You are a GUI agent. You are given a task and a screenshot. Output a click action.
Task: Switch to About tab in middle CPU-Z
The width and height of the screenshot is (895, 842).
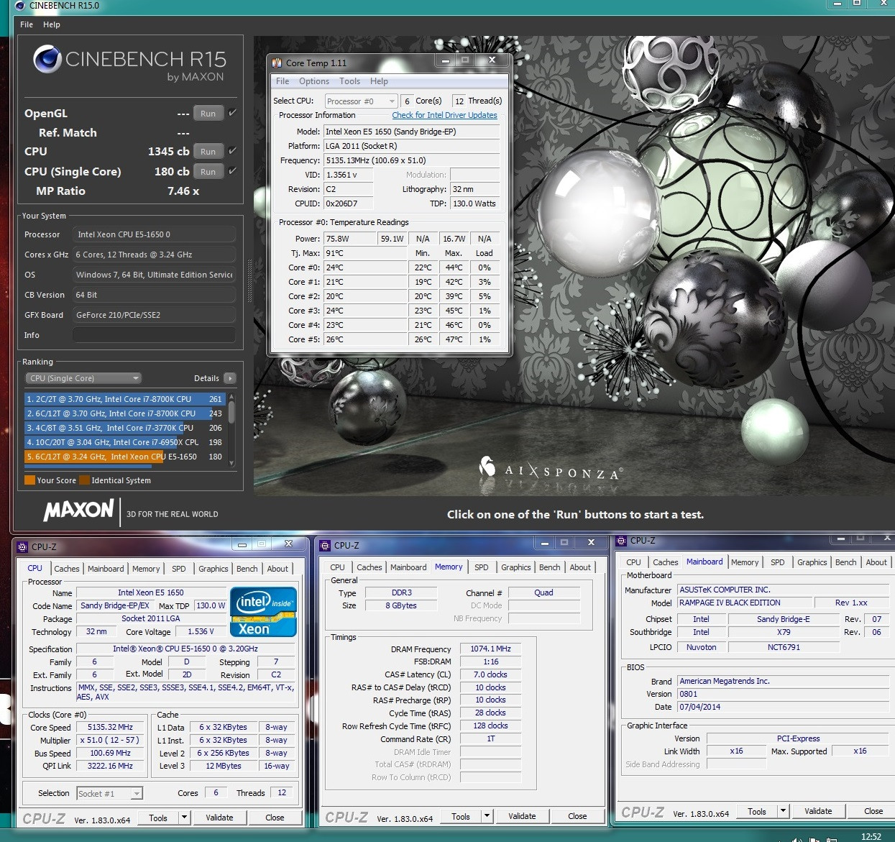(x=580, y=567)
